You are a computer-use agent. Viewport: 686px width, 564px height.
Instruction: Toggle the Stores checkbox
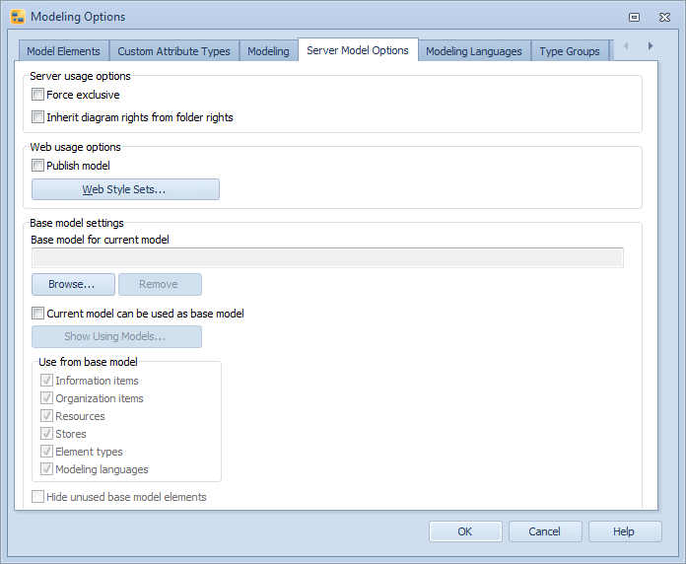point(46,434)
